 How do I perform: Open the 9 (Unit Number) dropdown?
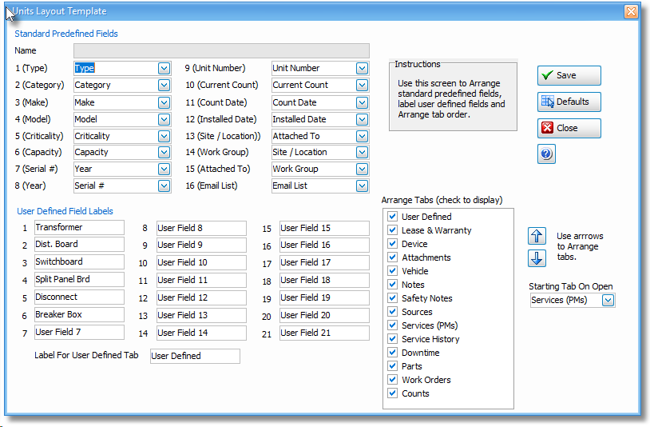point(362,69)
